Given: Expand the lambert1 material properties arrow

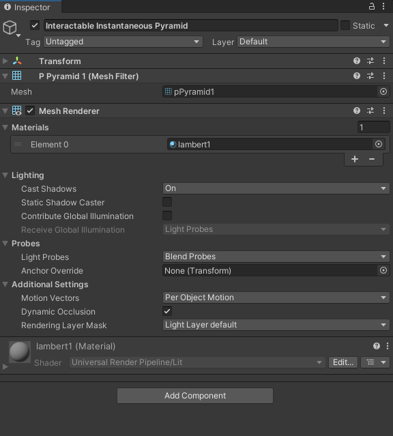Looking at the screenshot, I should pyautogui.click(x=5, y=367).
